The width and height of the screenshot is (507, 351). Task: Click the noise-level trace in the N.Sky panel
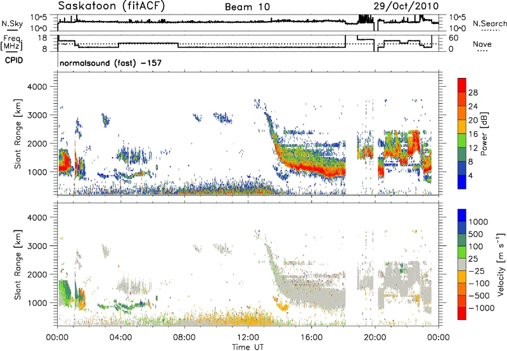point(200,22)
